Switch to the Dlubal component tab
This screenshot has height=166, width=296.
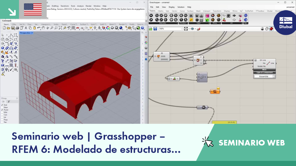click(270, 11)
